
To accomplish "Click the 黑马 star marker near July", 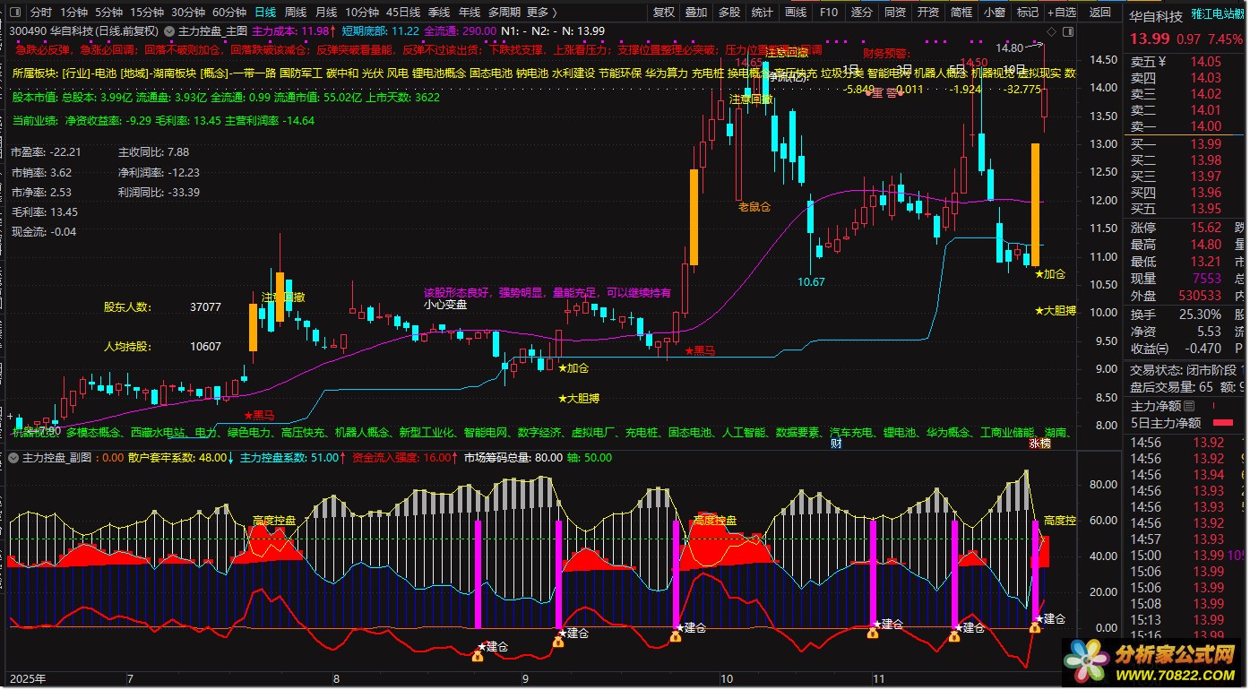I will [260, 415].
